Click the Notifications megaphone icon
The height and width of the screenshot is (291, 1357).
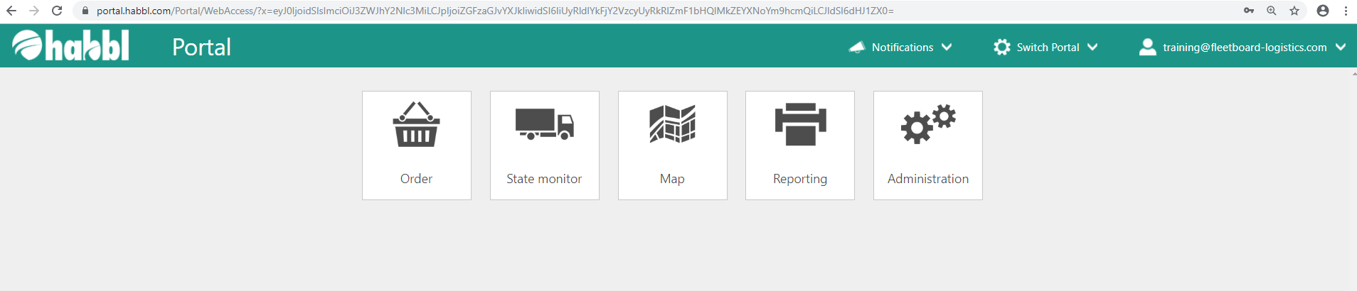click(857, 48)
